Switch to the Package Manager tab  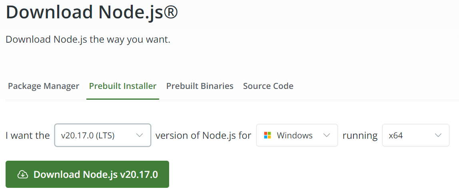click(x=44, y=86)
